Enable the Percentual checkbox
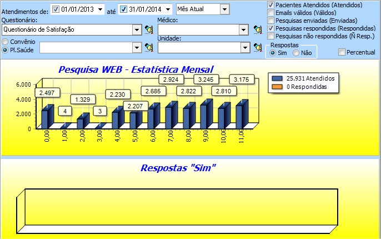Image resolution: width=381 pixels, height=239 pixels. pos(342,52)
